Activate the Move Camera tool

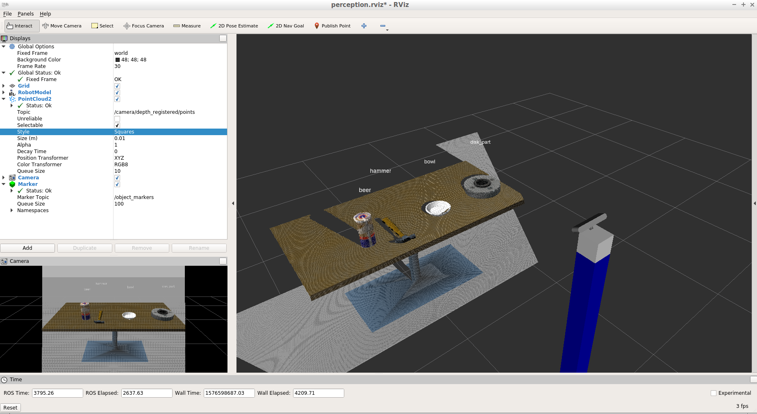click(x=62, y=26)
